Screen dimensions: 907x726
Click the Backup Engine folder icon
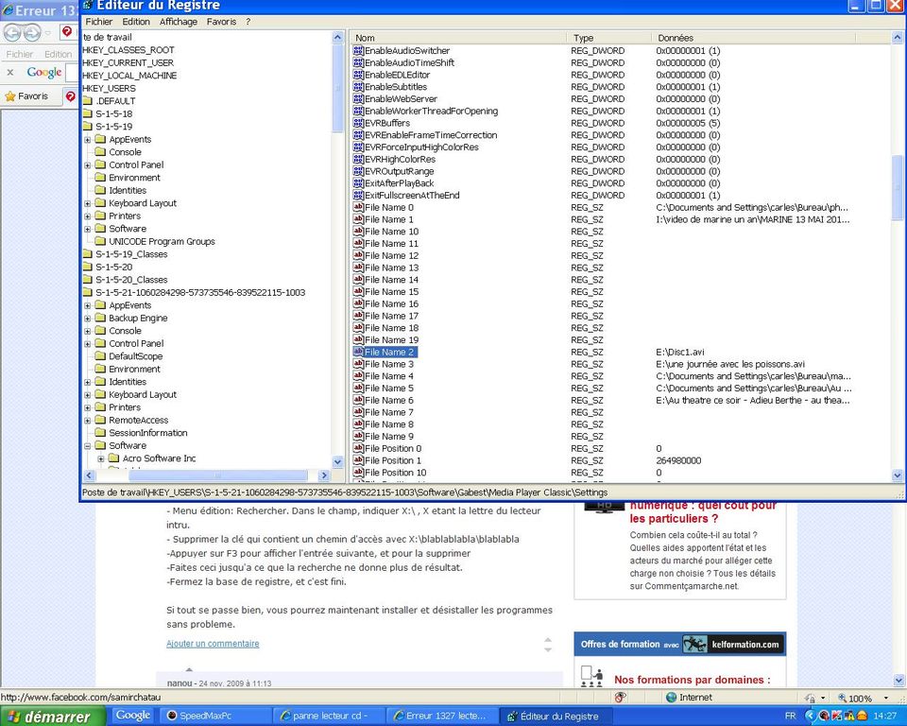click(x=100, y=319)
